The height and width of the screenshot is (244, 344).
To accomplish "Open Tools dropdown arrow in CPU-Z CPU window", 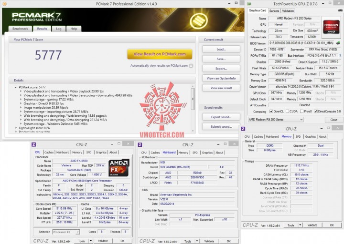I will click(x=91, y=241).
